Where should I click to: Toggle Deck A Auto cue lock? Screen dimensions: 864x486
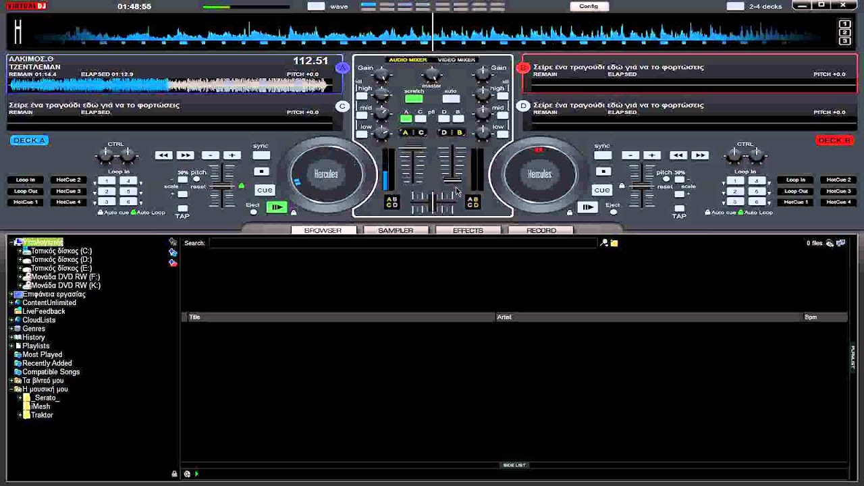point(101,213)
